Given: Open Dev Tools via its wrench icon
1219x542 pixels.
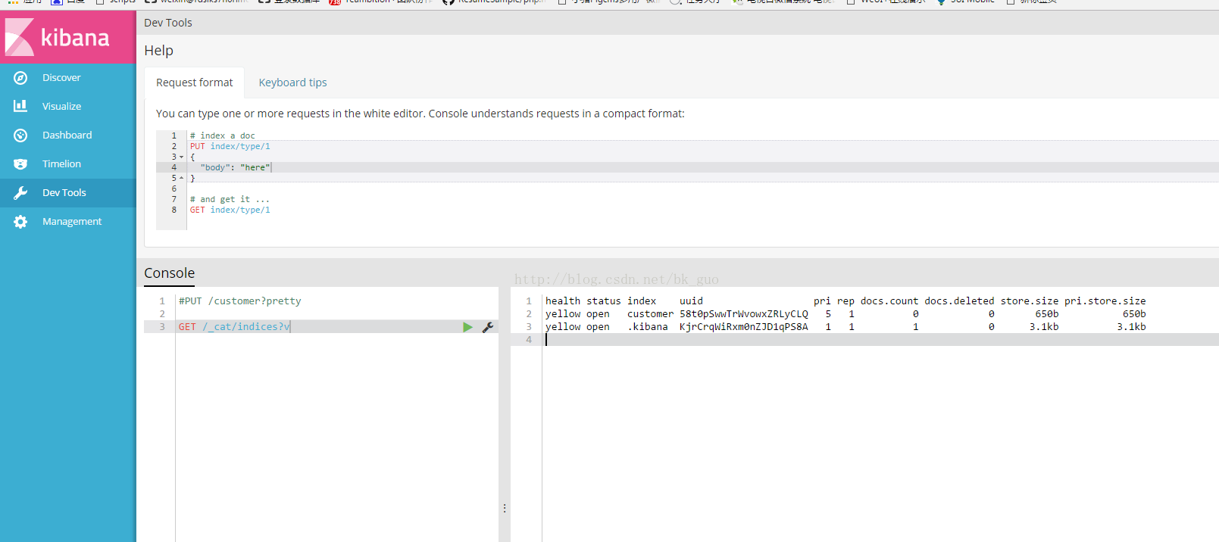Looking at the screenshot, I should pyautogui.click(x=20, y=193).
